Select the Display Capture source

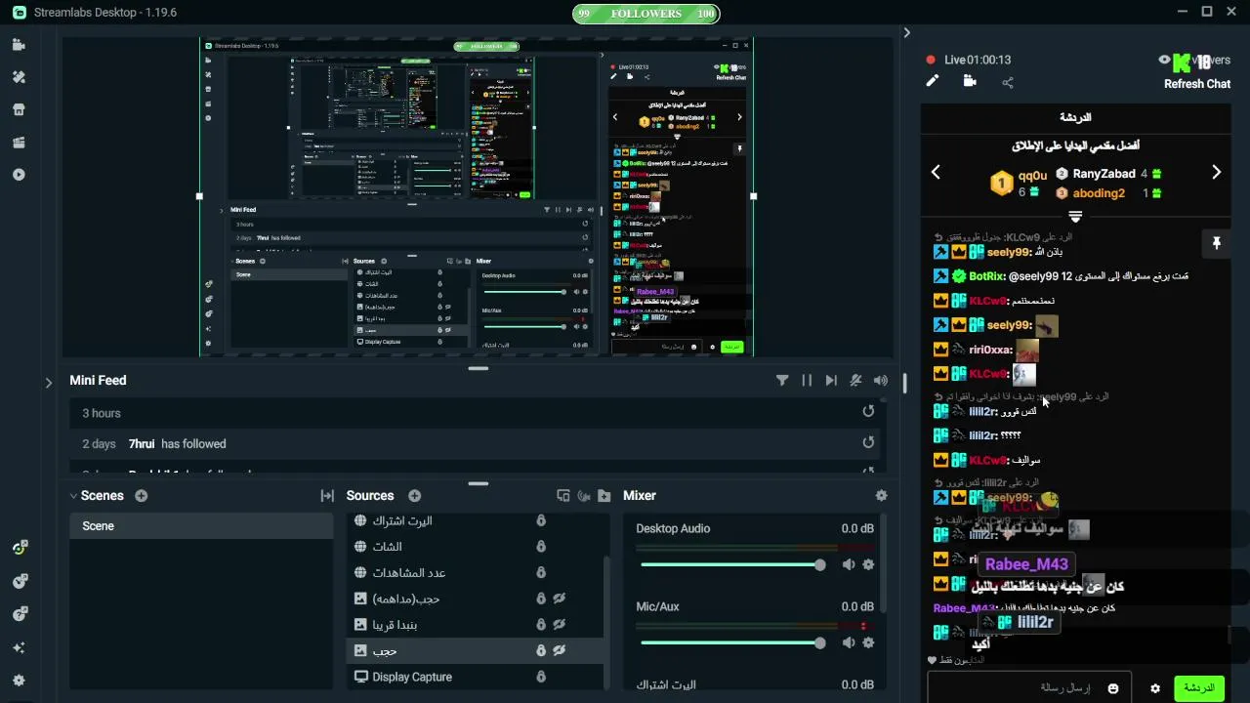tap(476, 677)
